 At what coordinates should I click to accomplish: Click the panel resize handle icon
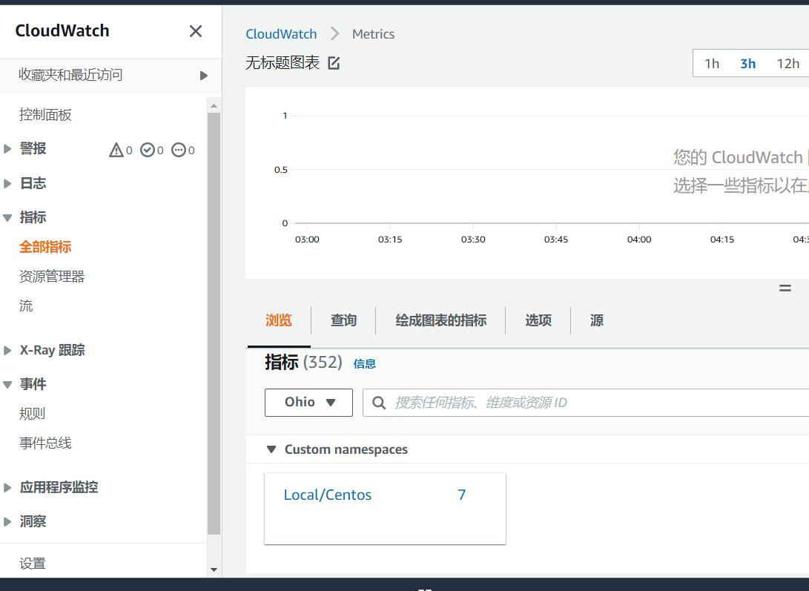pyautogui.click(x=785, y=288)
